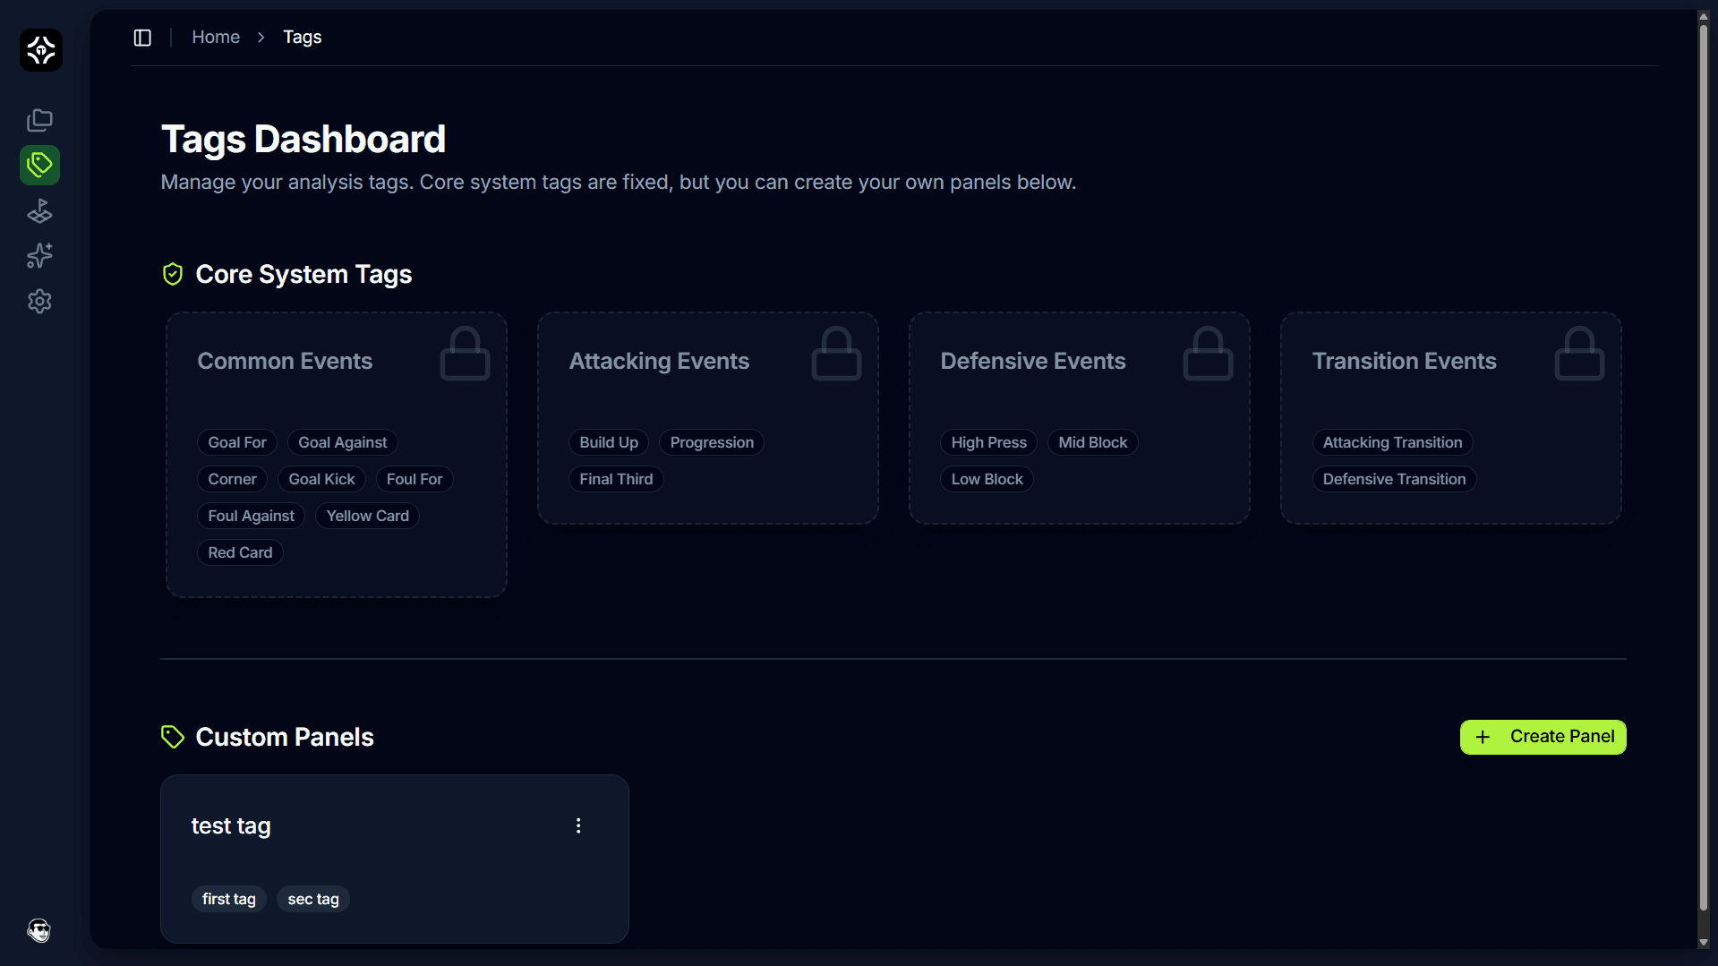Click the app logo in the sidebar
The width and height of the screenshot is (1718, 966).
[x=41, y=50]
